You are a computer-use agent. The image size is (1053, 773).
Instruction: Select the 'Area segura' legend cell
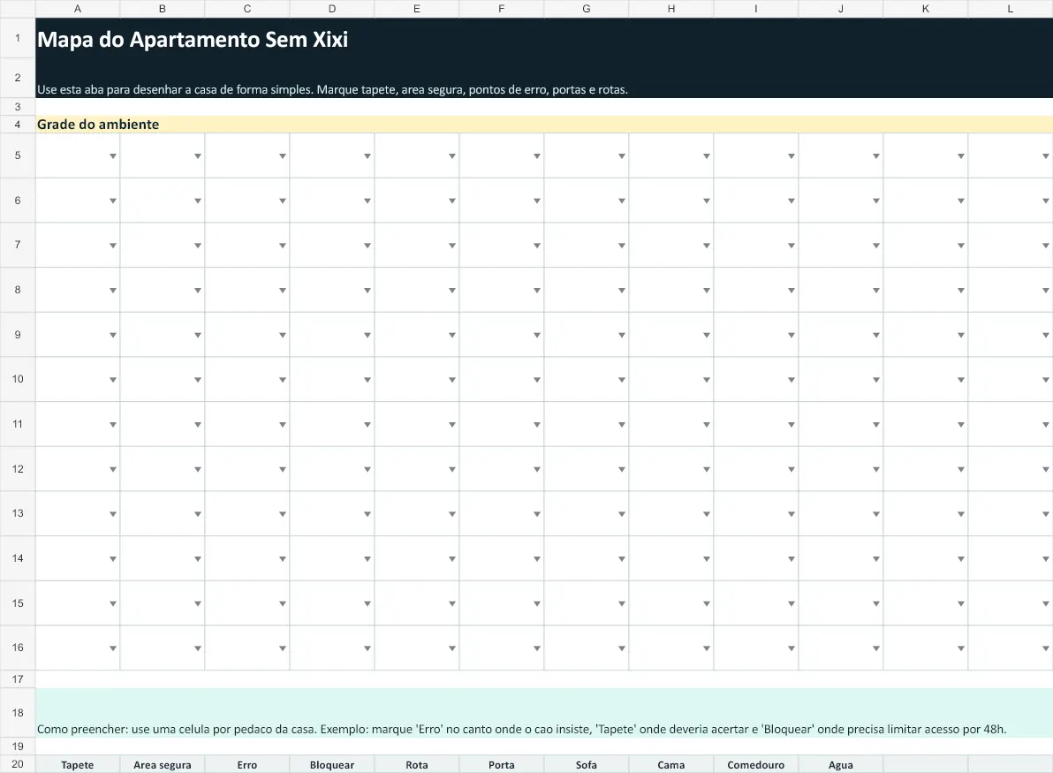[163, 765]
